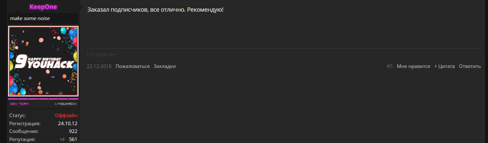
Task: Click the DEV TEAM rank badge
Action: tap(19, 104)
